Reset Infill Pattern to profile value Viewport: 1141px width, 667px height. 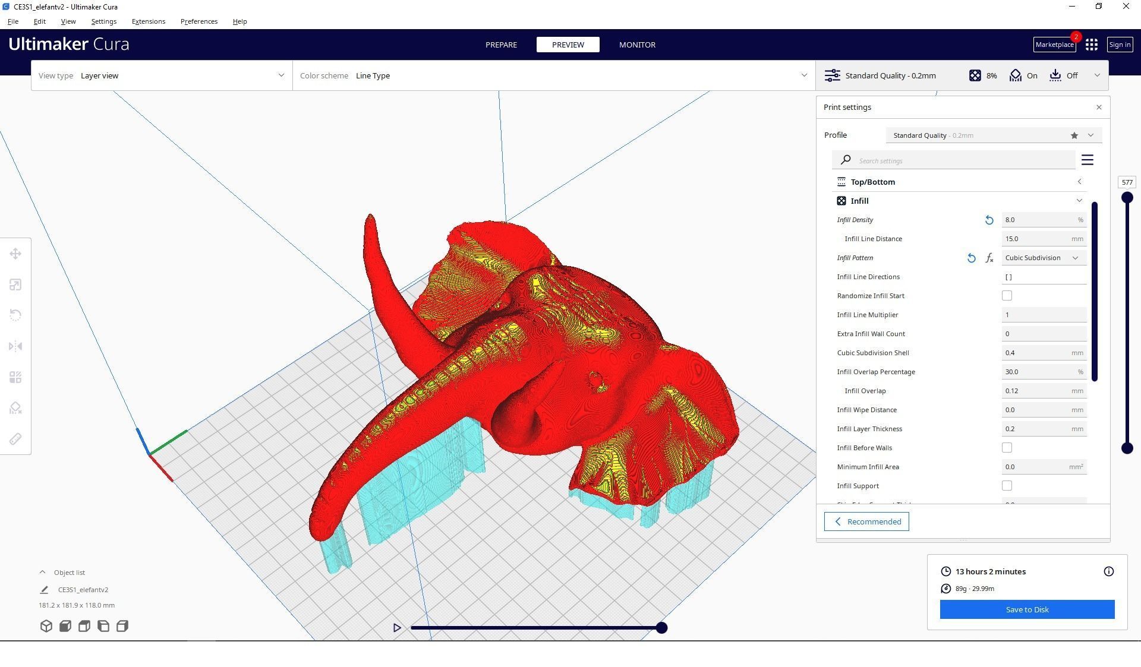coord(971,258)
